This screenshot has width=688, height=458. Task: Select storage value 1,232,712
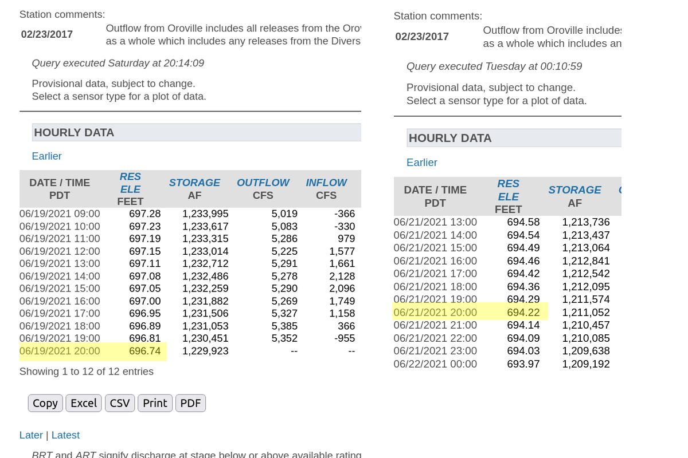(205, 263)
